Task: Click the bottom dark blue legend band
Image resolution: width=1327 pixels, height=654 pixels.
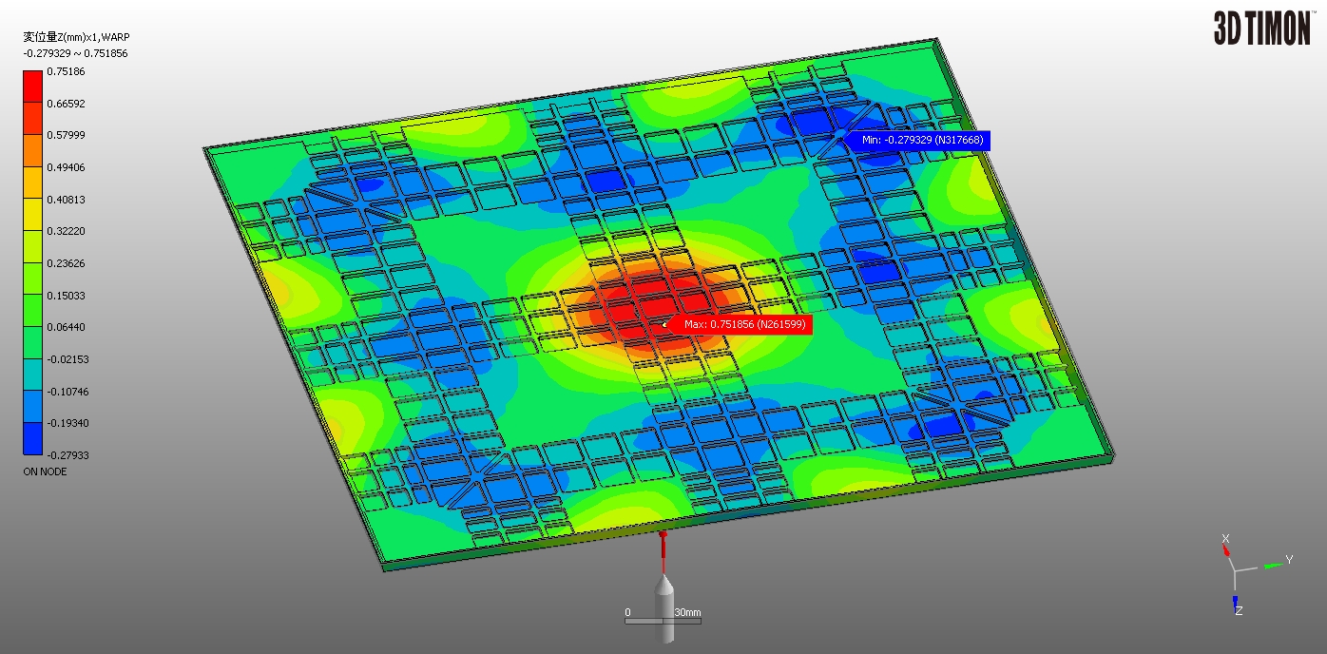Action: tap(32, 439)
